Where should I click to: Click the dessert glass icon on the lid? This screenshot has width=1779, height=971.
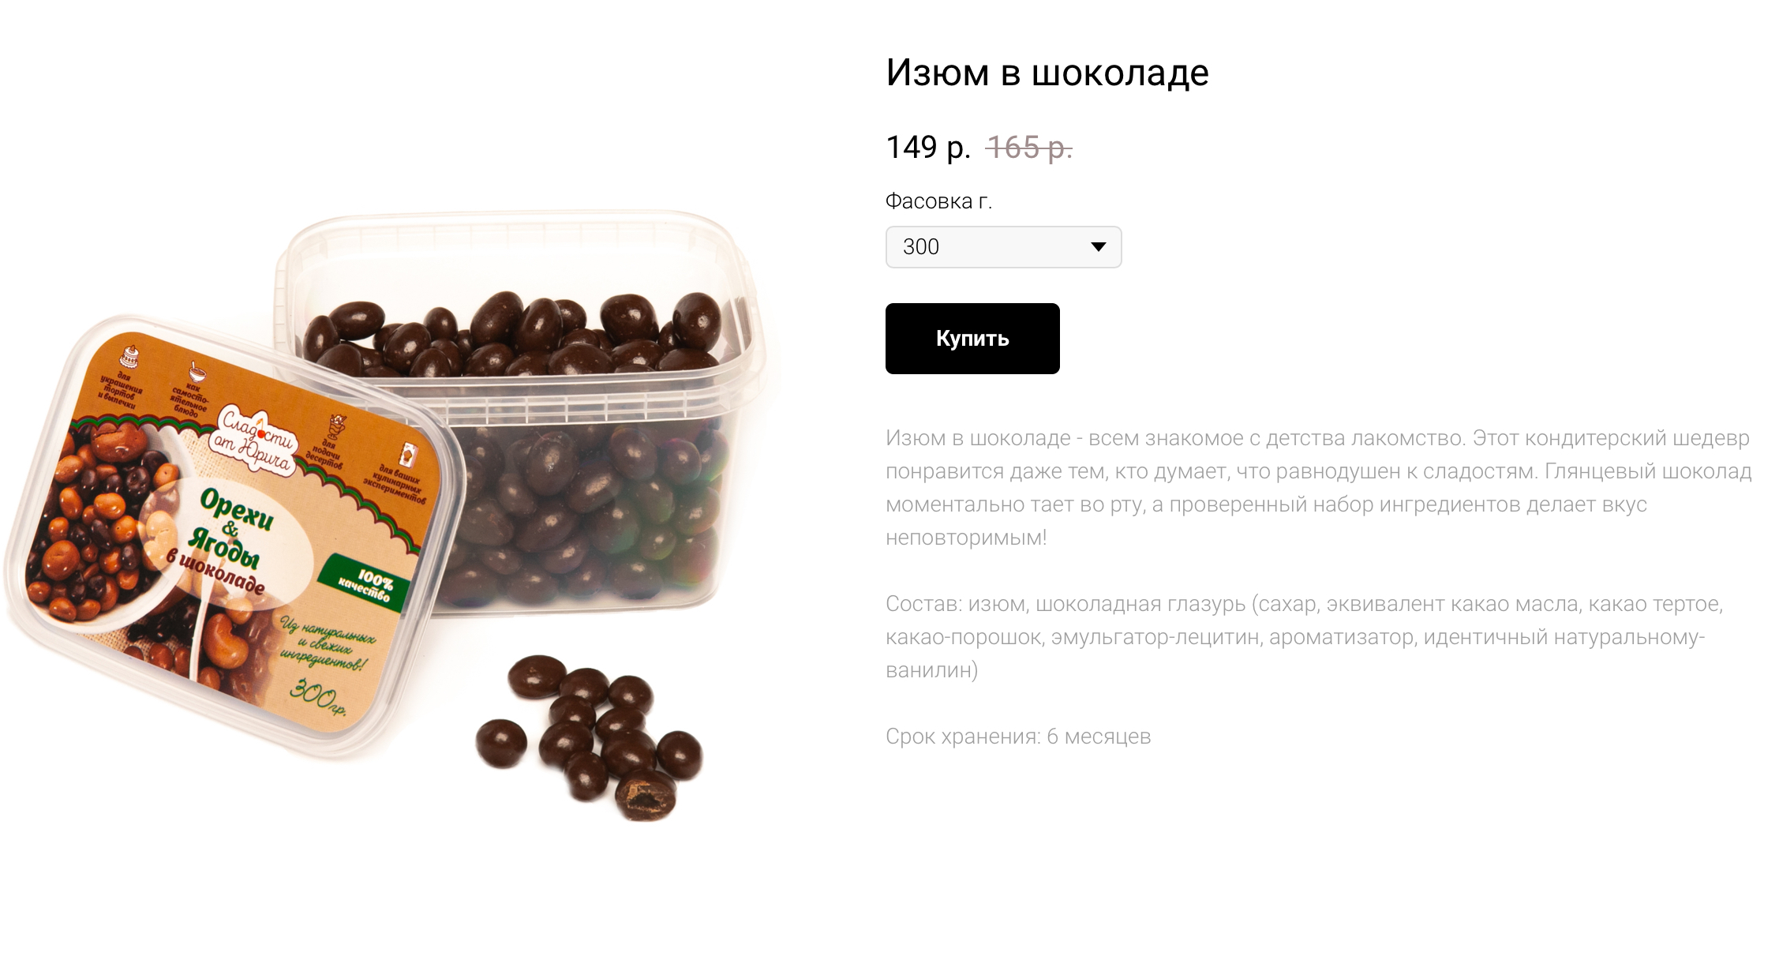[337, 426]
